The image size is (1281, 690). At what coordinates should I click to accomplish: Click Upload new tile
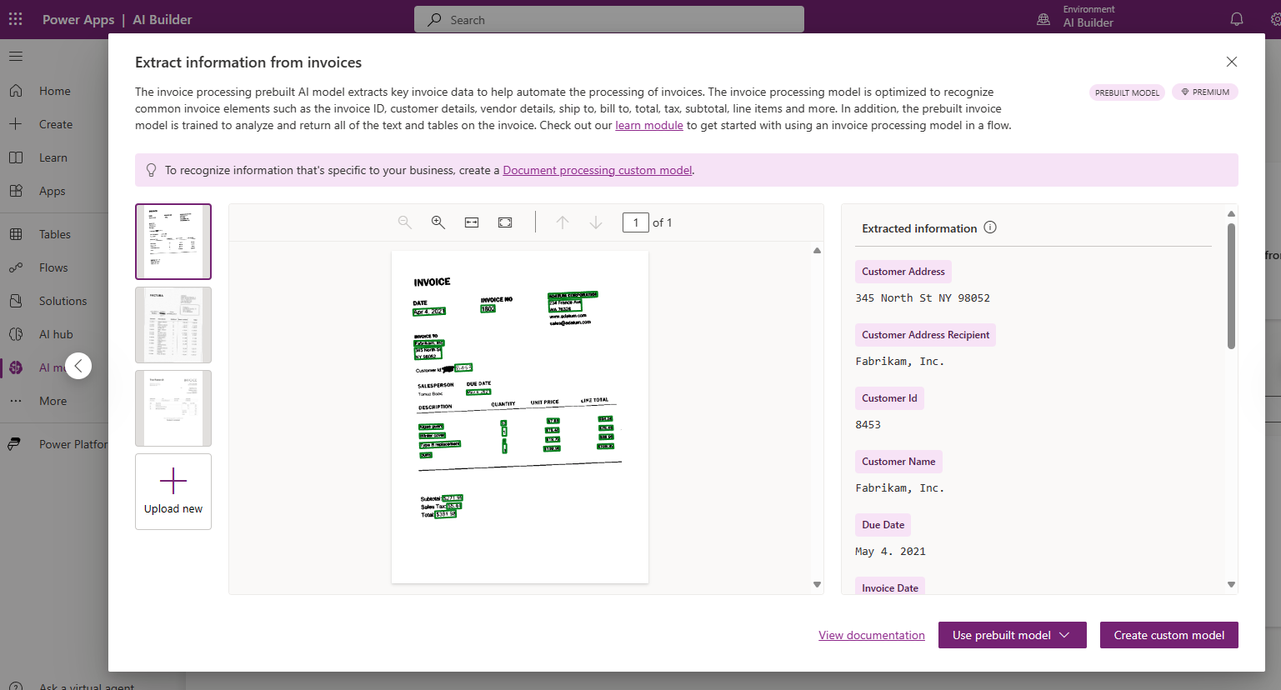173,492
